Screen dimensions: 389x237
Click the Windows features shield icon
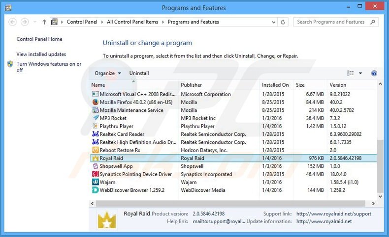click(10, 64)
